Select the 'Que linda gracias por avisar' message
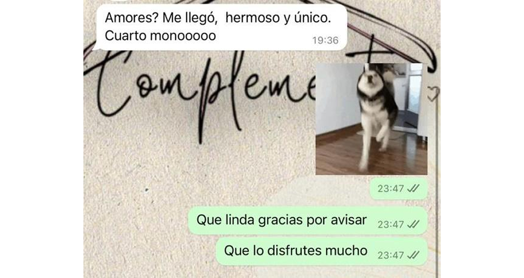The width and height of the screenshot is (524, 278). (x=308, y=220)
